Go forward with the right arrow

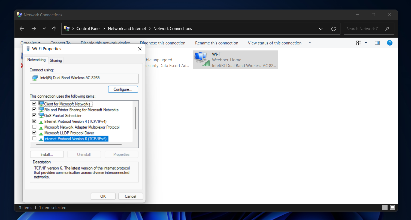click(34, 29)
